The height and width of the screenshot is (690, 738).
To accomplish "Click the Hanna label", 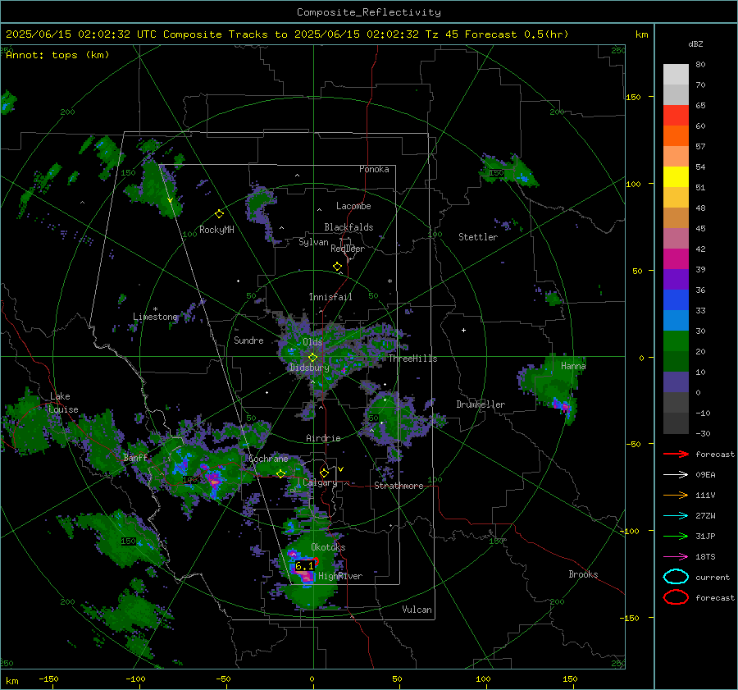I will click(x=573, y=366).
